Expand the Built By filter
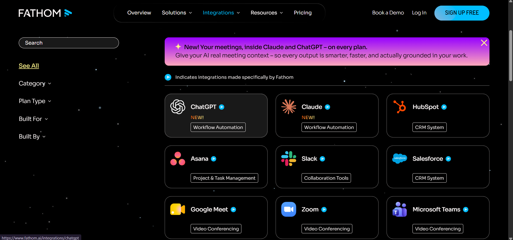 point(32,137)
